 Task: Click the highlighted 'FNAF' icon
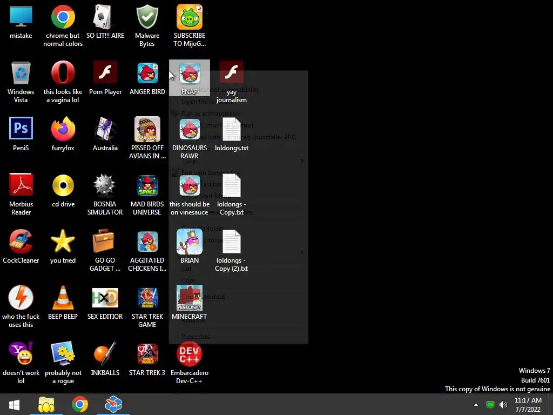[190, 78]
